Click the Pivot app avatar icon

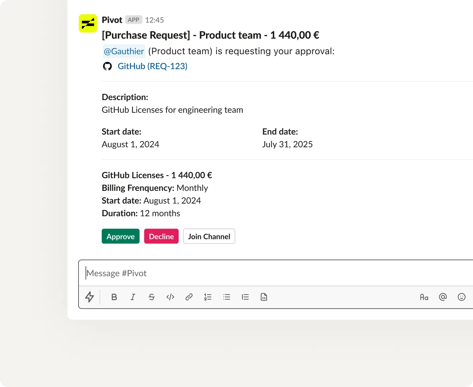click(x=88, y=23)
